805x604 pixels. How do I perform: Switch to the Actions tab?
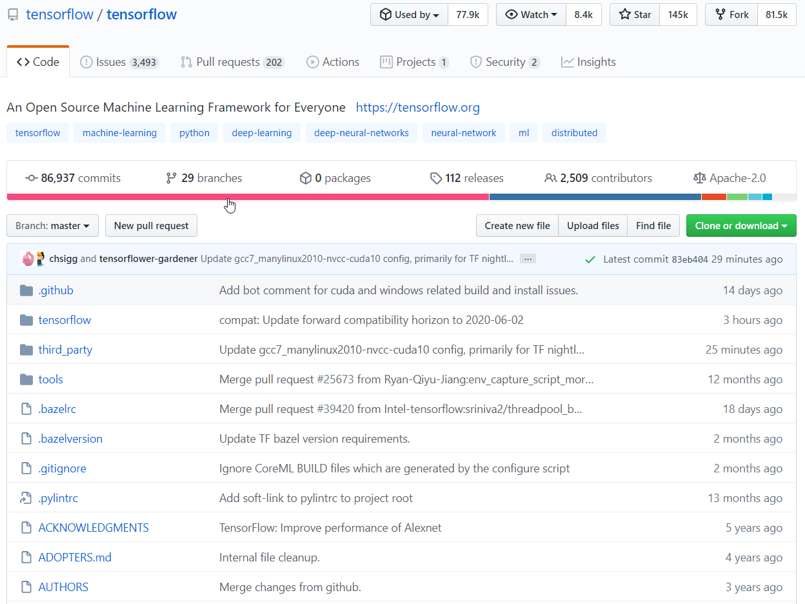click(x=333, y=62)
